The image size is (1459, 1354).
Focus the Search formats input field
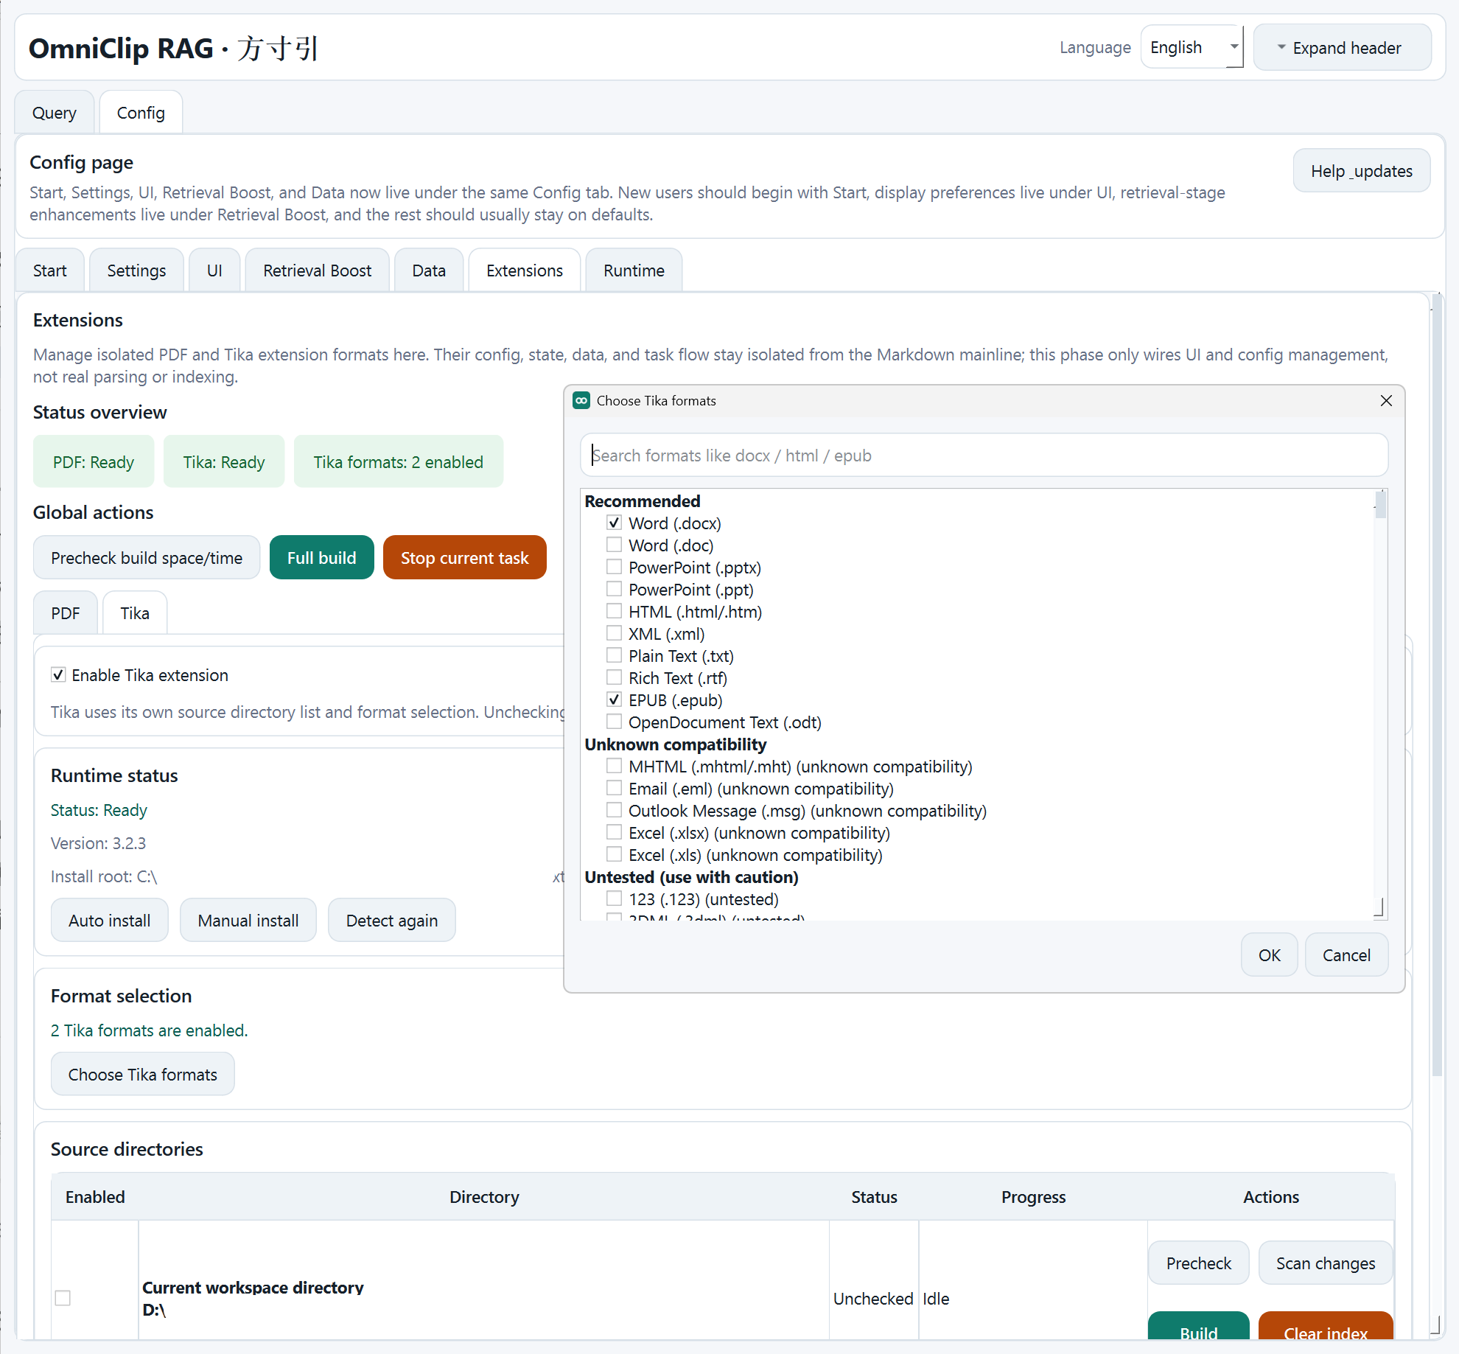[x=984, y=456]
